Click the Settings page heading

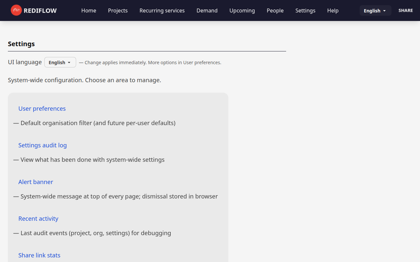tap(21, 44)
